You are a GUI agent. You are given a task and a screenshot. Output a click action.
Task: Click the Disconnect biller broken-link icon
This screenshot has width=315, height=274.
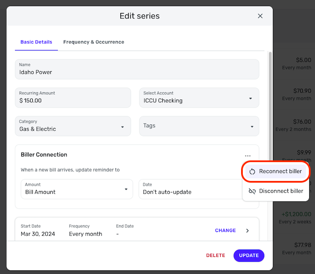252,191
